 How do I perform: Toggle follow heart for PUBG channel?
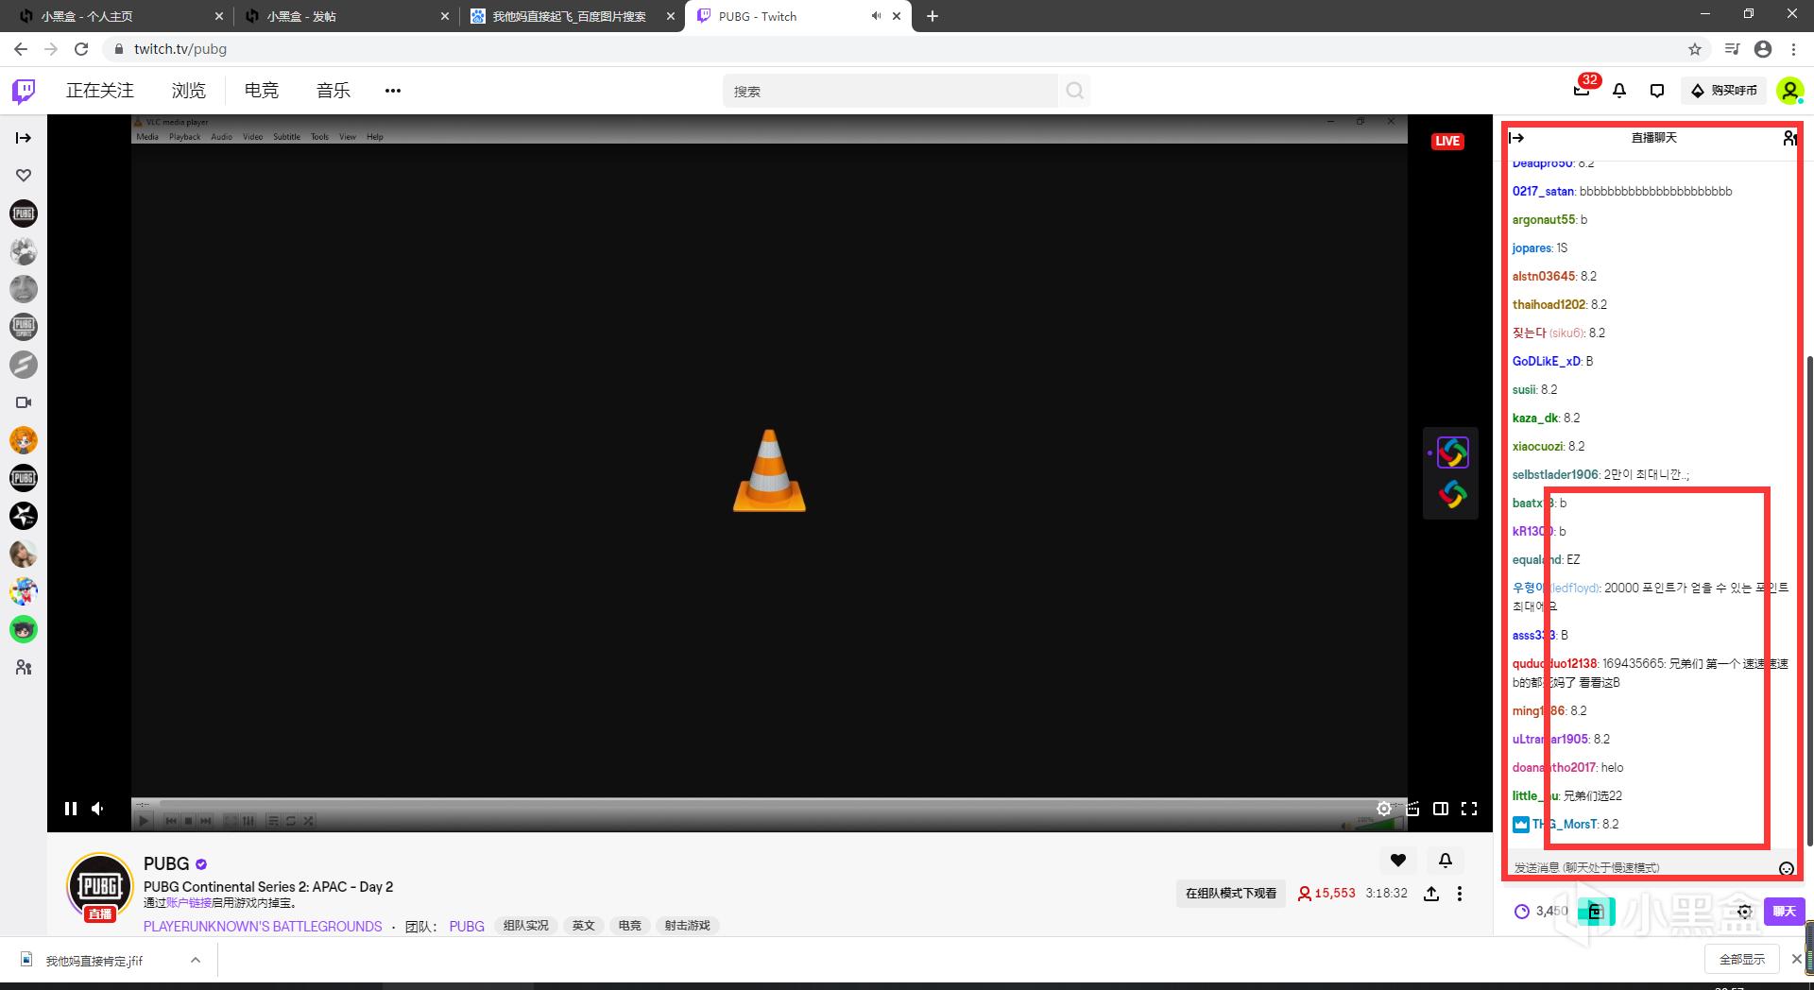pos(1398,860)
